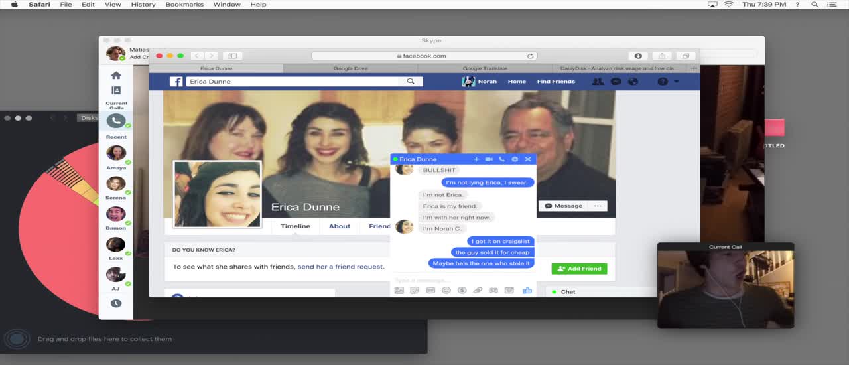Open Safari share button
The image size is (849, 365).
(662, 56)
